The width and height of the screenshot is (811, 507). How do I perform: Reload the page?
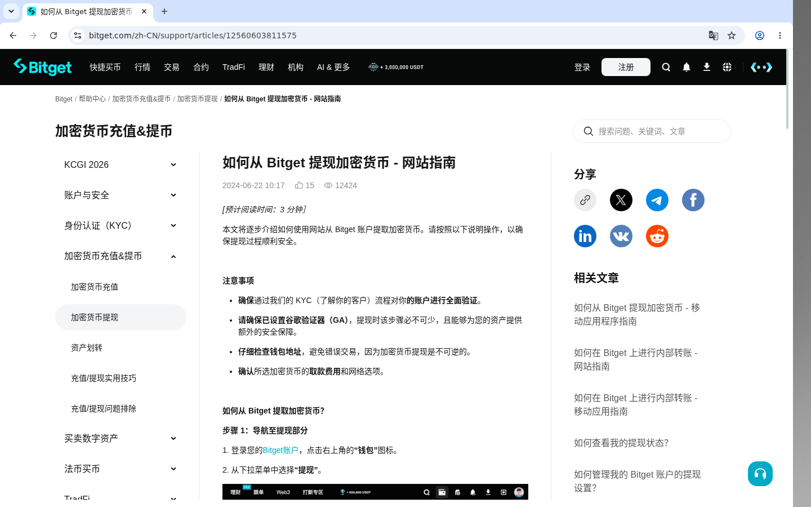(x=54, y=35)
